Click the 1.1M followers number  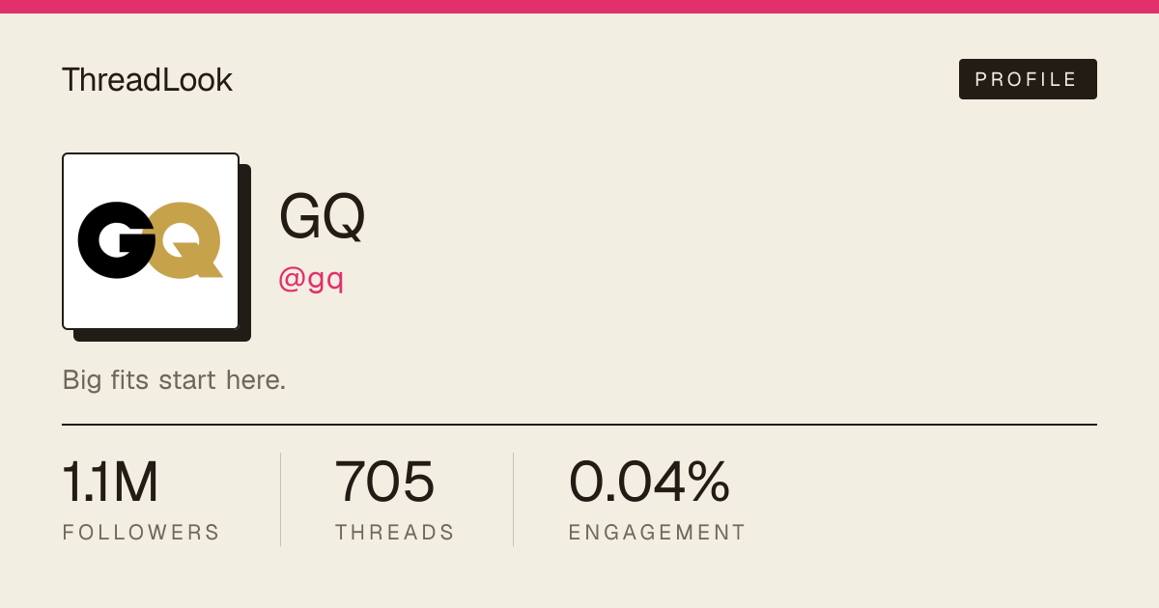point(110,483)
